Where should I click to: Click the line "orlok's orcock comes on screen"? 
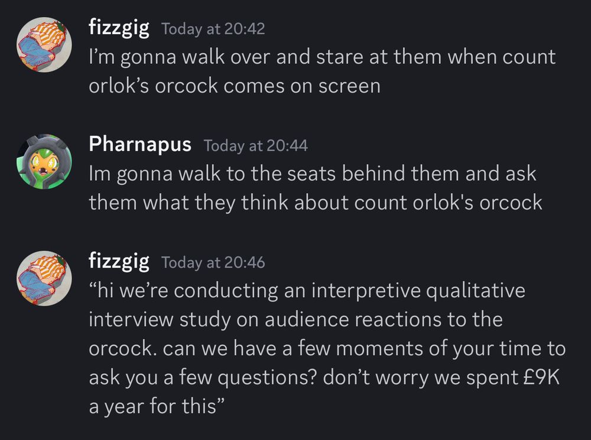[235, 86]
